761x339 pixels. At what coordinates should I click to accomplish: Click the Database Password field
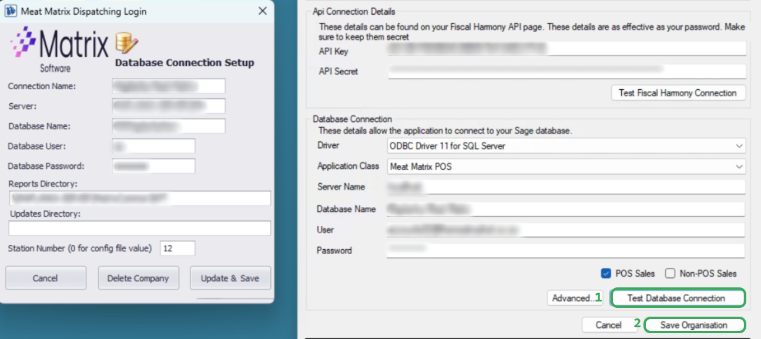pyautogui.click(x=153, y=166)
